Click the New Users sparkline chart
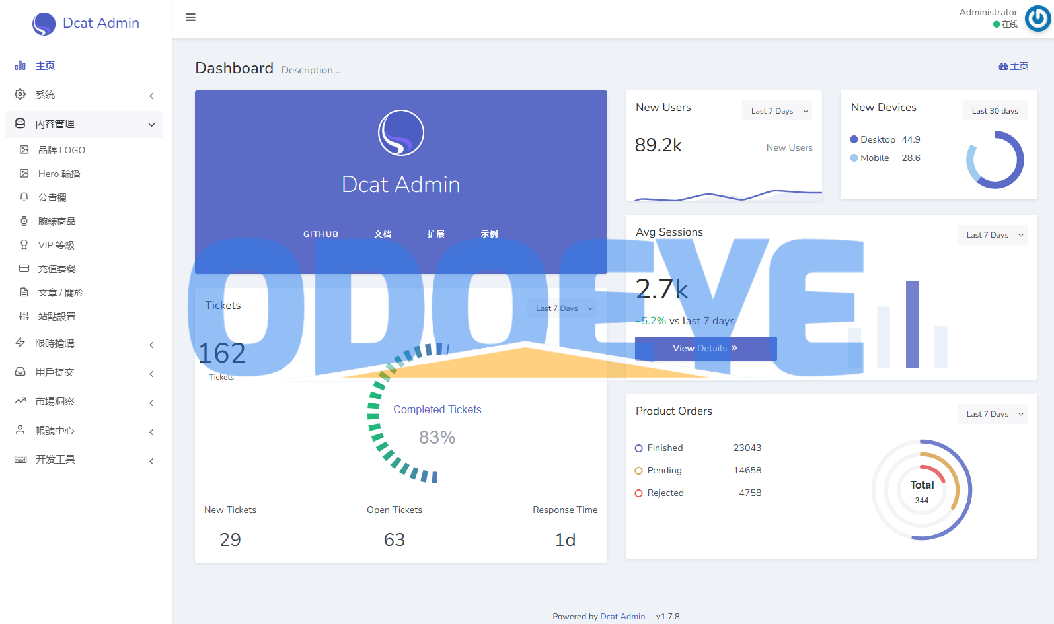This screenshot has height=624, width=1054. pos(728,195)
